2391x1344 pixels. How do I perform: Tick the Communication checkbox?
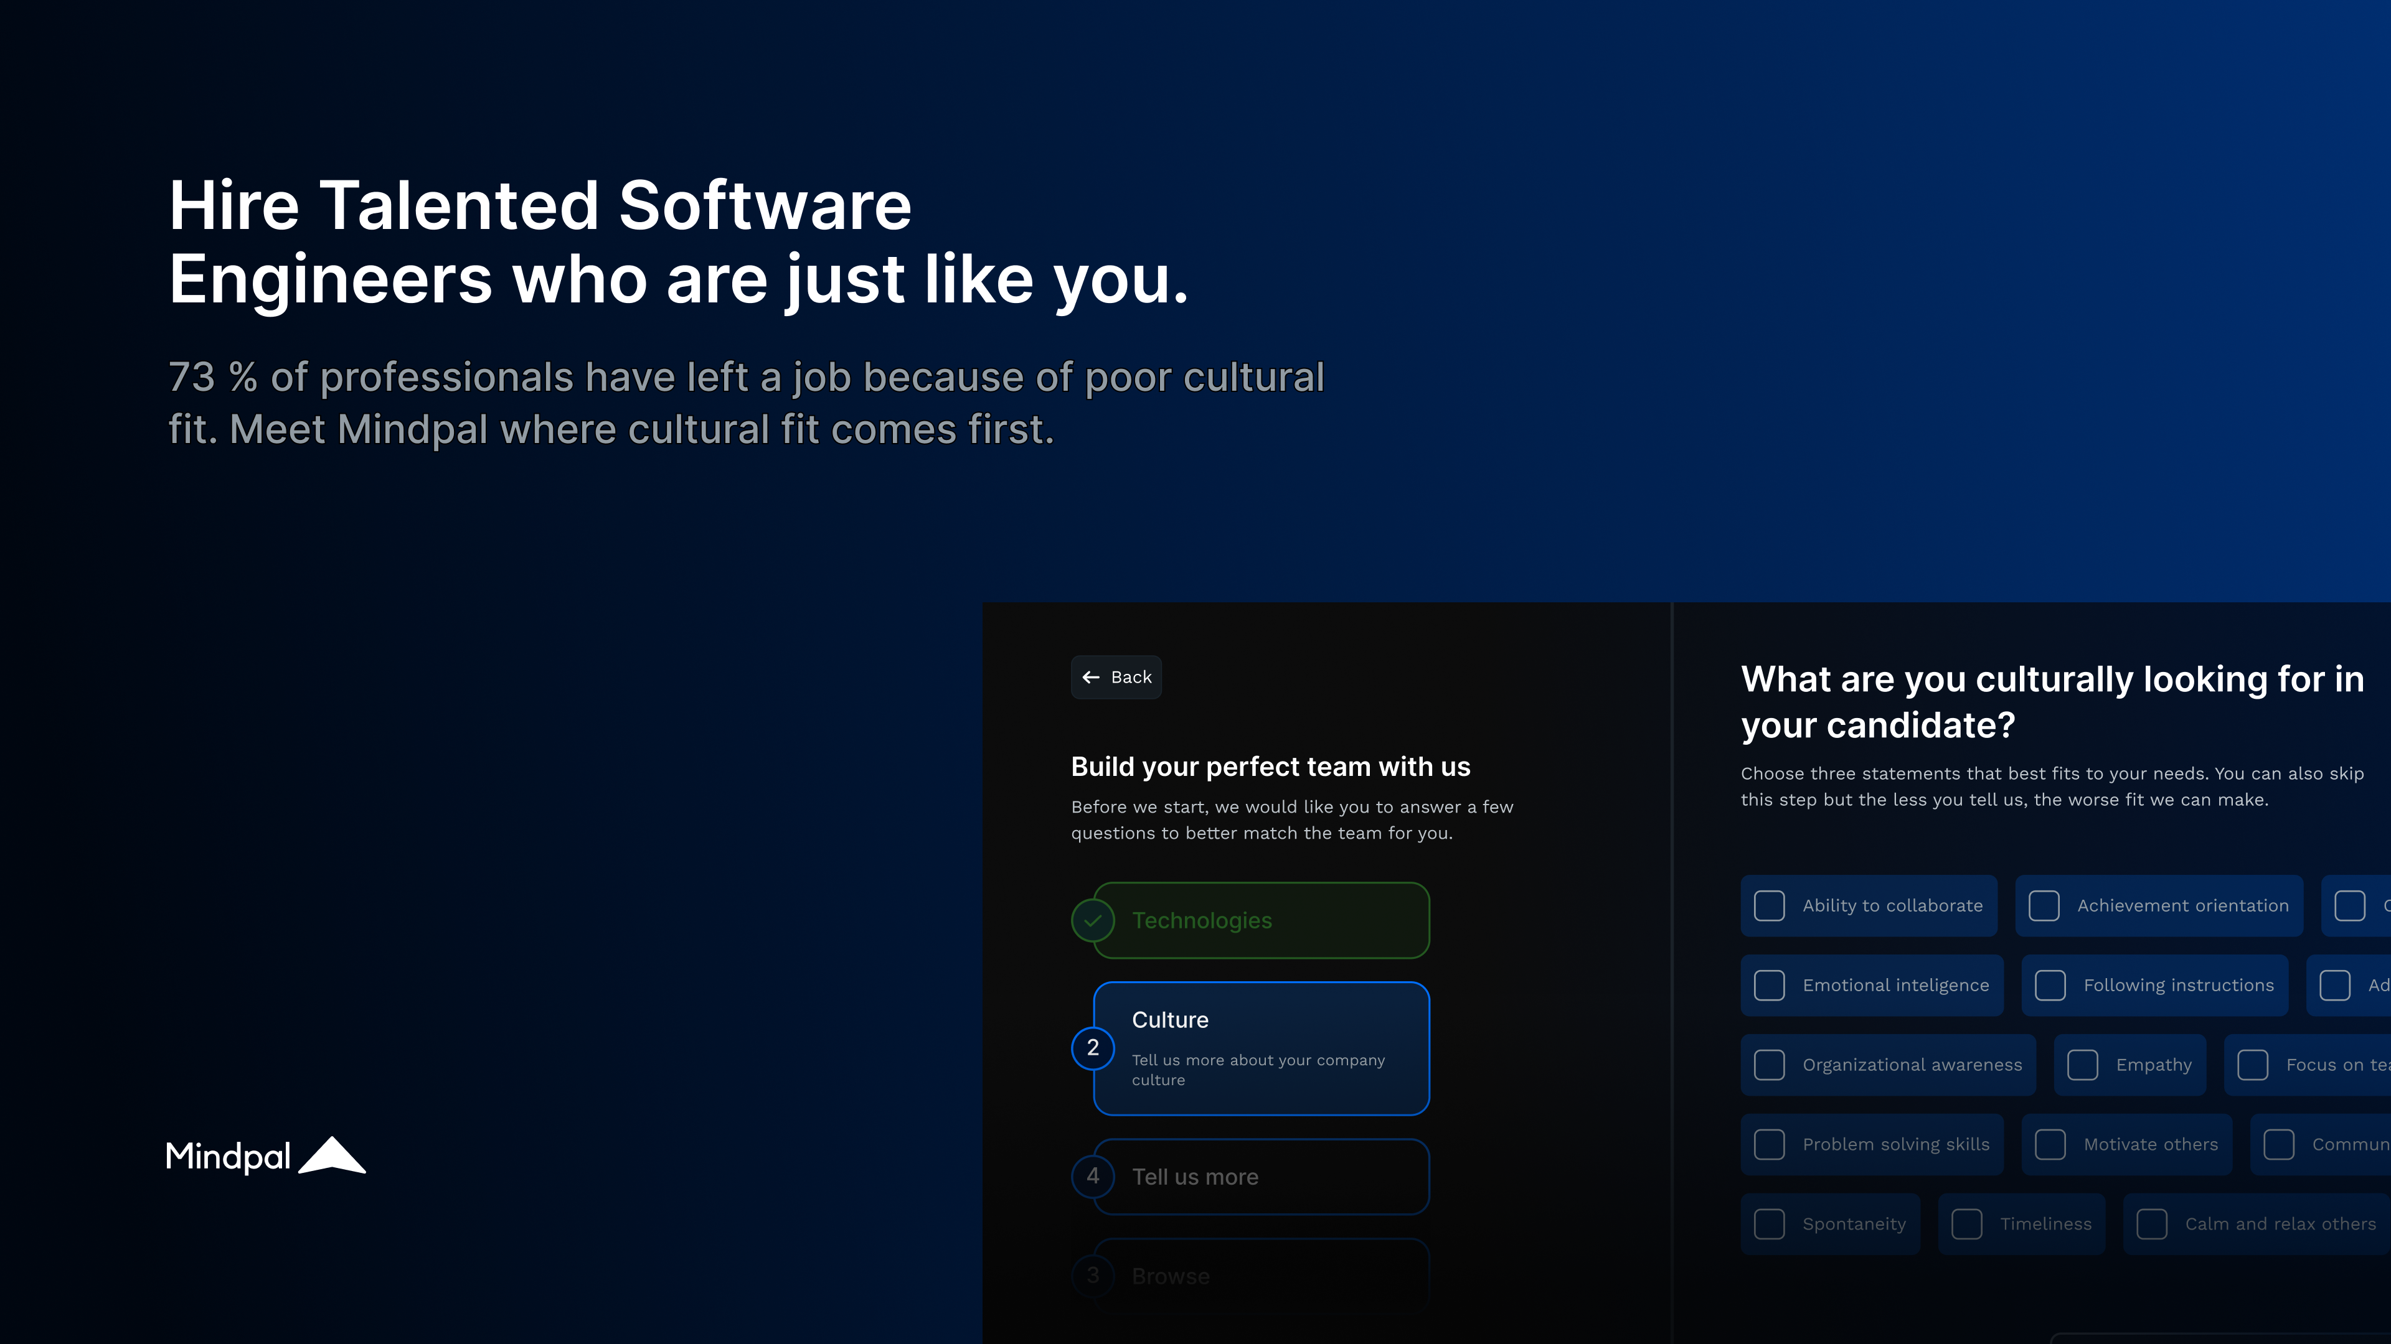click(2279, 1145)
